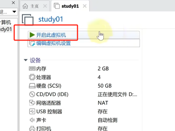Screen dimensions: 175x131
Task: Select the sound card speaker icon
Action: 32,120
